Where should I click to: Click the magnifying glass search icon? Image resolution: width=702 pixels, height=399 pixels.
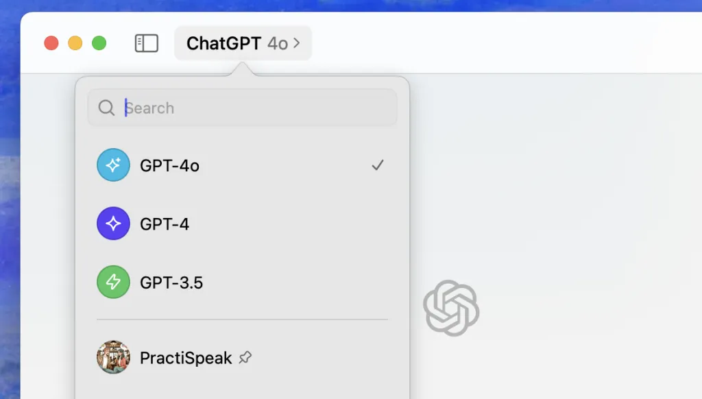[106, 108]
